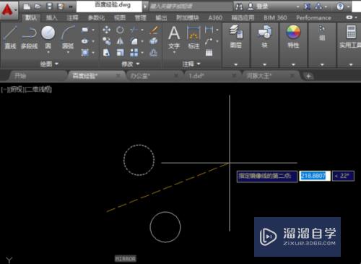The height and width of the screenshot is (264, 361).
Task: Expand the Draw (绘图) panel flyout
Action: tap(49, 64)
